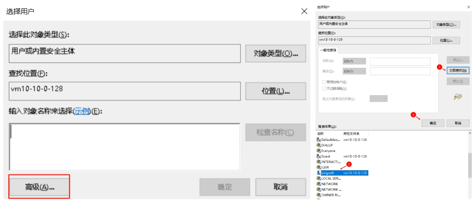The height and width of the screenshot is (202, 475).
Task: Select the DIALUP group icon
Action: point(319,145)
